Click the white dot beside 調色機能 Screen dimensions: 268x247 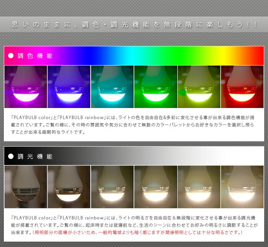(11, 56)
